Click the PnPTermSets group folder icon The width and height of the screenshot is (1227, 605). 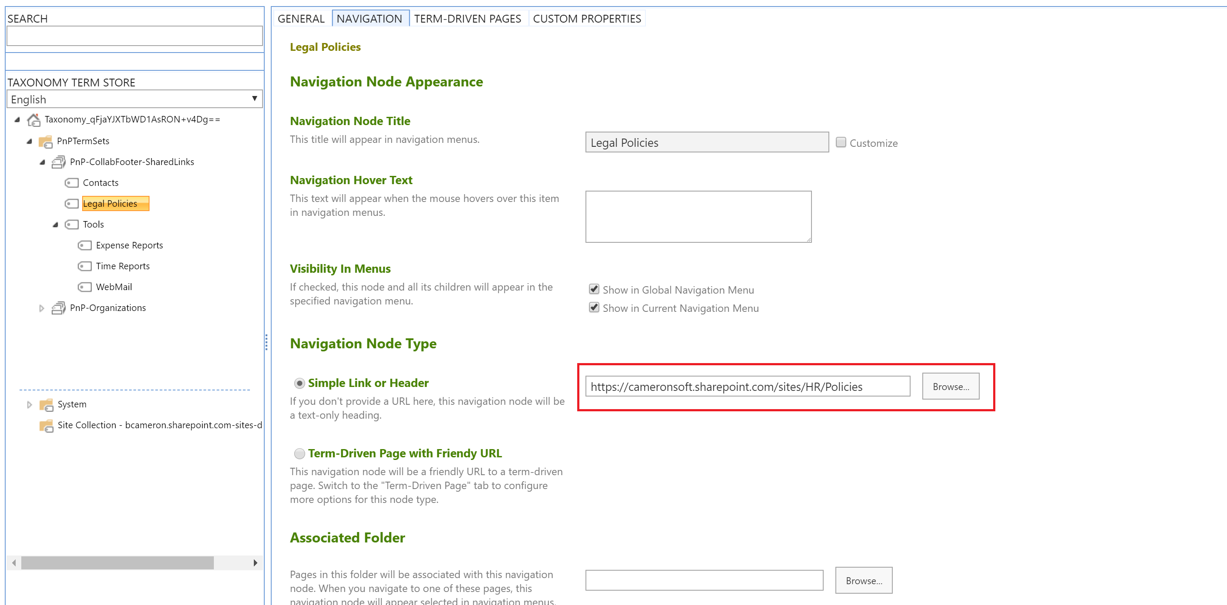[x=45, y=142]
